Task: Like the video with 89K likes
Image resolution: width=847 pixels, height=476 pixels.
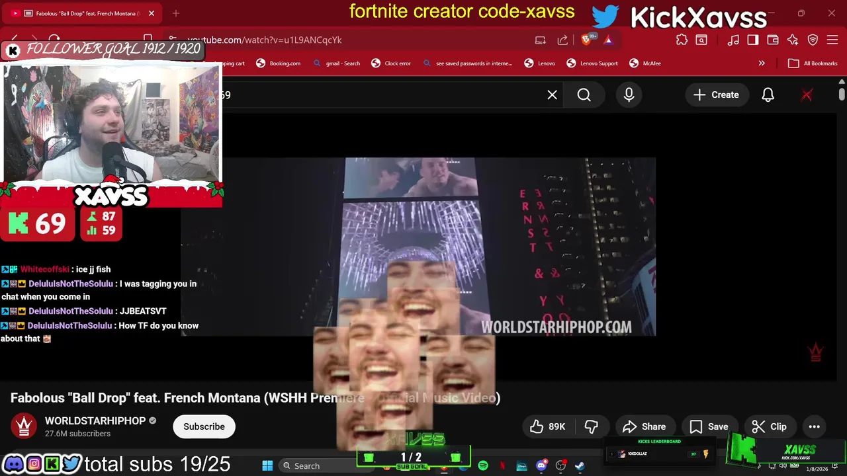Action: [x=548, y=426]
